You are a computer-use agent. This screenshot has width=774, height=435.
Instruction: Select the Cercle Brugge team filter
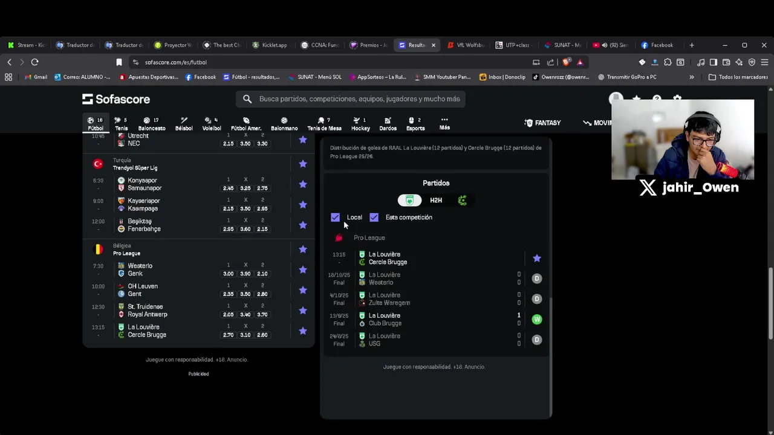coord(463,201)
